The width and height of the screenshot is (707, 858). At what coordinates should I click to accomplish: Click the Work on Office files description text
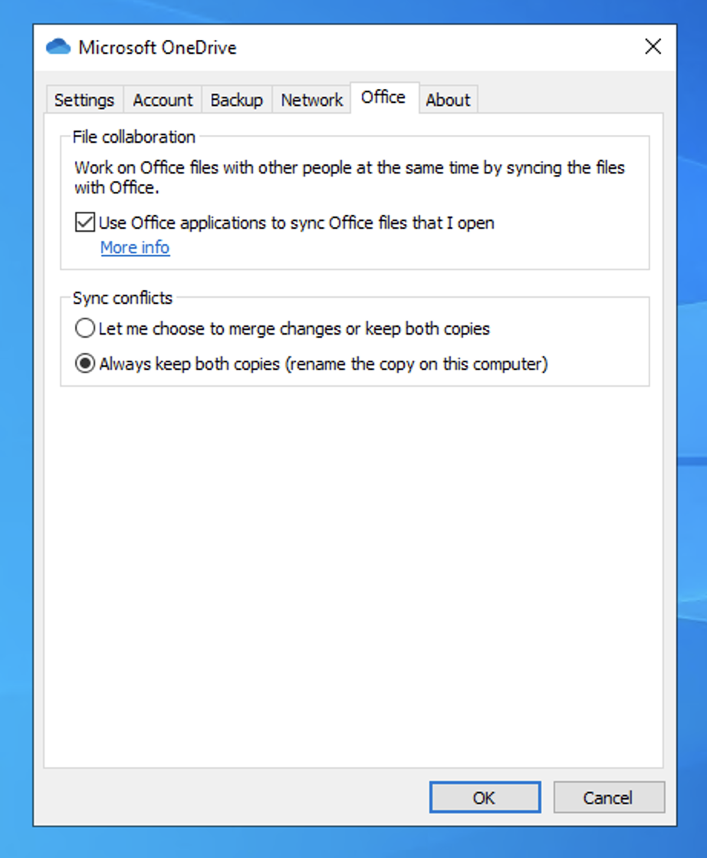click(x=350, y=177)
